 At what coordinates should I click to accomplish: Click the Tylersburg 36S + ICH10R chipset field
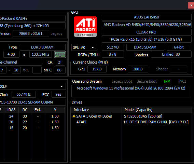(x=33, y=26)
